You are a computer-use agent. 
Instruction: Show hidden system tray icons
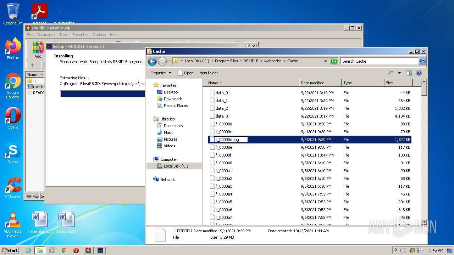click(x=395, y=250)
